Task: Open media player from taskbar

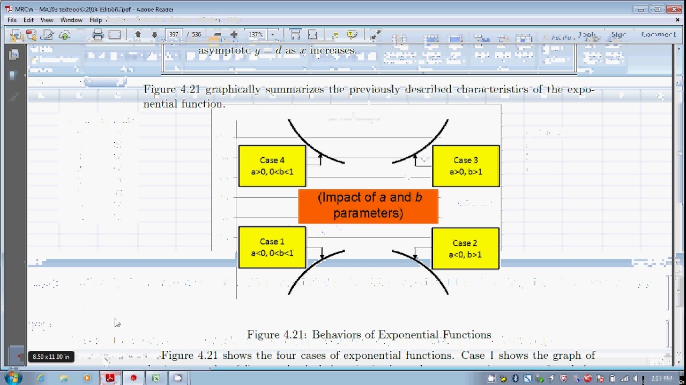Action: (x=87, y=378)
